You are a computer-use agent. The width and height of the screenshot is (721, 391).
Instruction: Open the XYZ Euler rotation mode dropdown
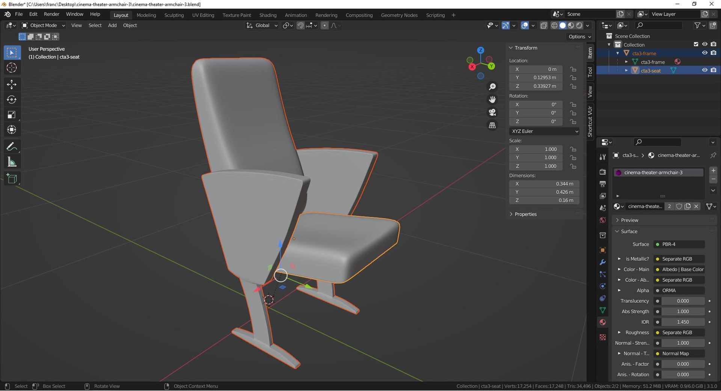point(544,131)
